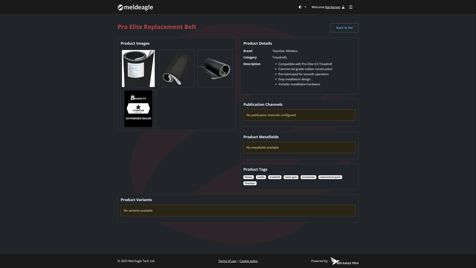
Task: Select the Treadmills category value
Action: pyautogui.click(x=280, y=57)
